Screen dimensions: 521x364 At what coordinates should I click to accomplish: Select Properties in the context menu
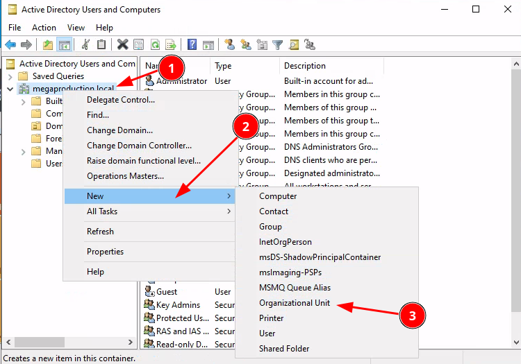[105, 252]
